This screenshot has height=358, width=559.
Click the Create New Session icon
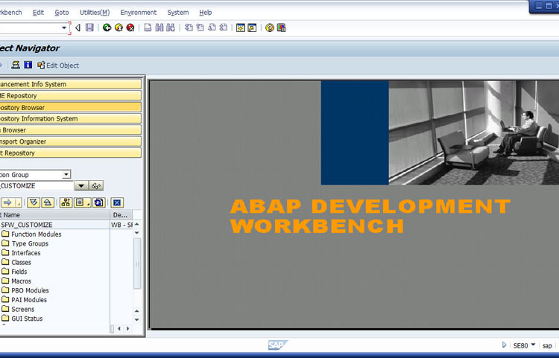coord(241,28)
